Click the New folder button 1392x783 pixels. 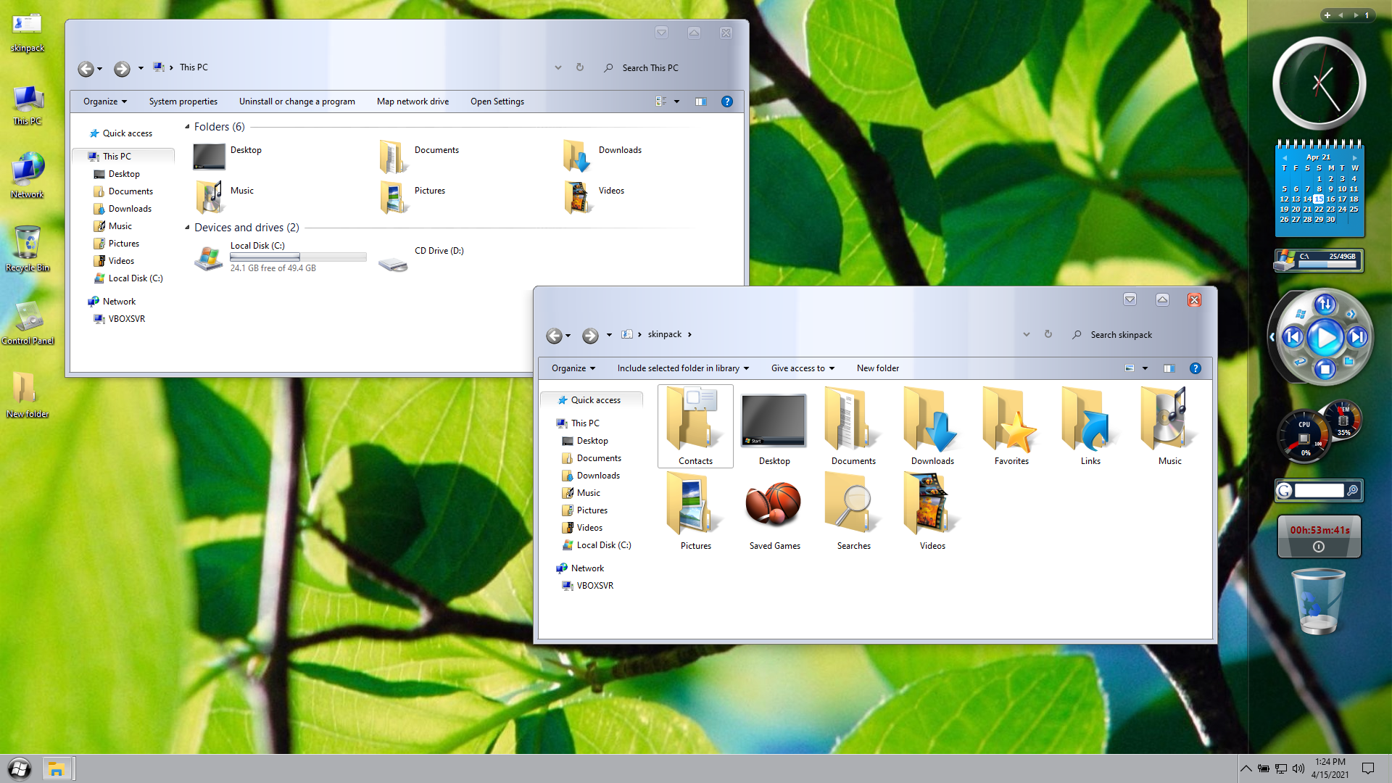(x=877, y=368)
